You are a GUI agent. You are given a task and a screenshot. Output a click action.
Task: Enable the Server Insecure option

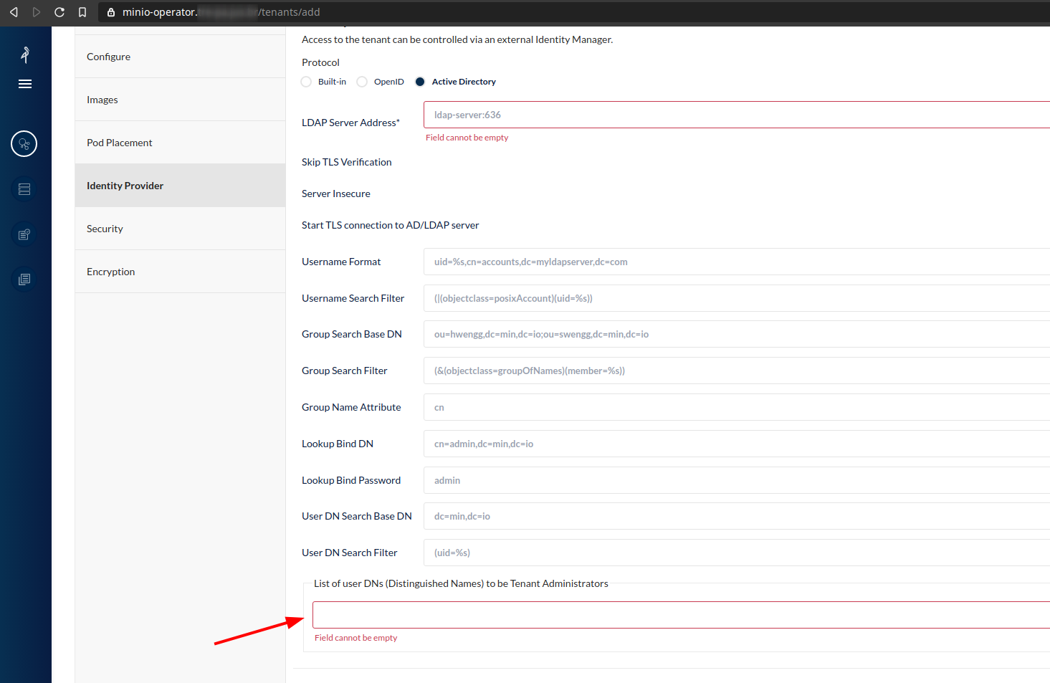(x=335, y=194)
